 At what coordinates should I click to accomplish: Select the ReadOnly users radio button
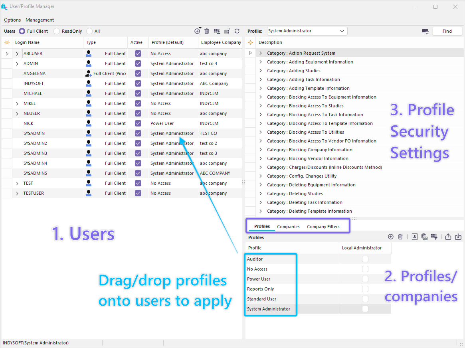pyautogui.click(x=57, y=31)
